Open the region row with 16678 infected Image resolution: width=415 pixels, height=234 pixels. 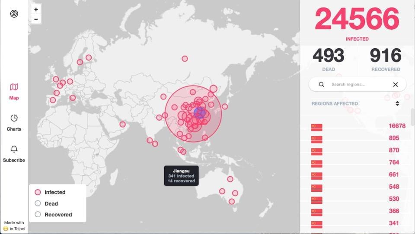coord(358,126)
